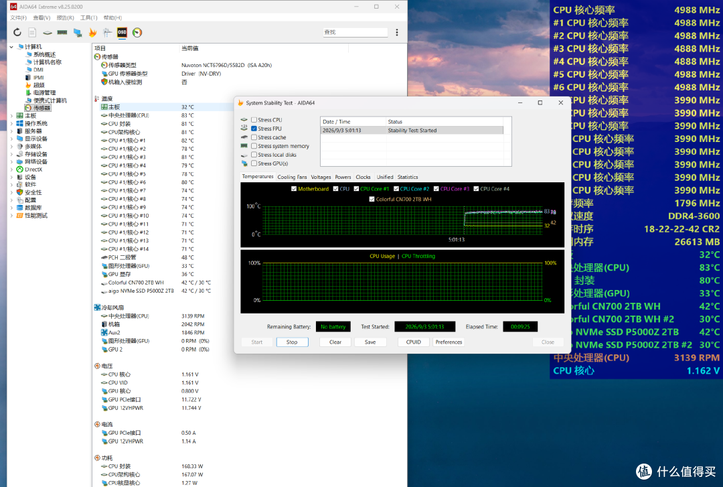Click the flame icon in Stability Test title
The image size is (723, 487).
[240, 102]
